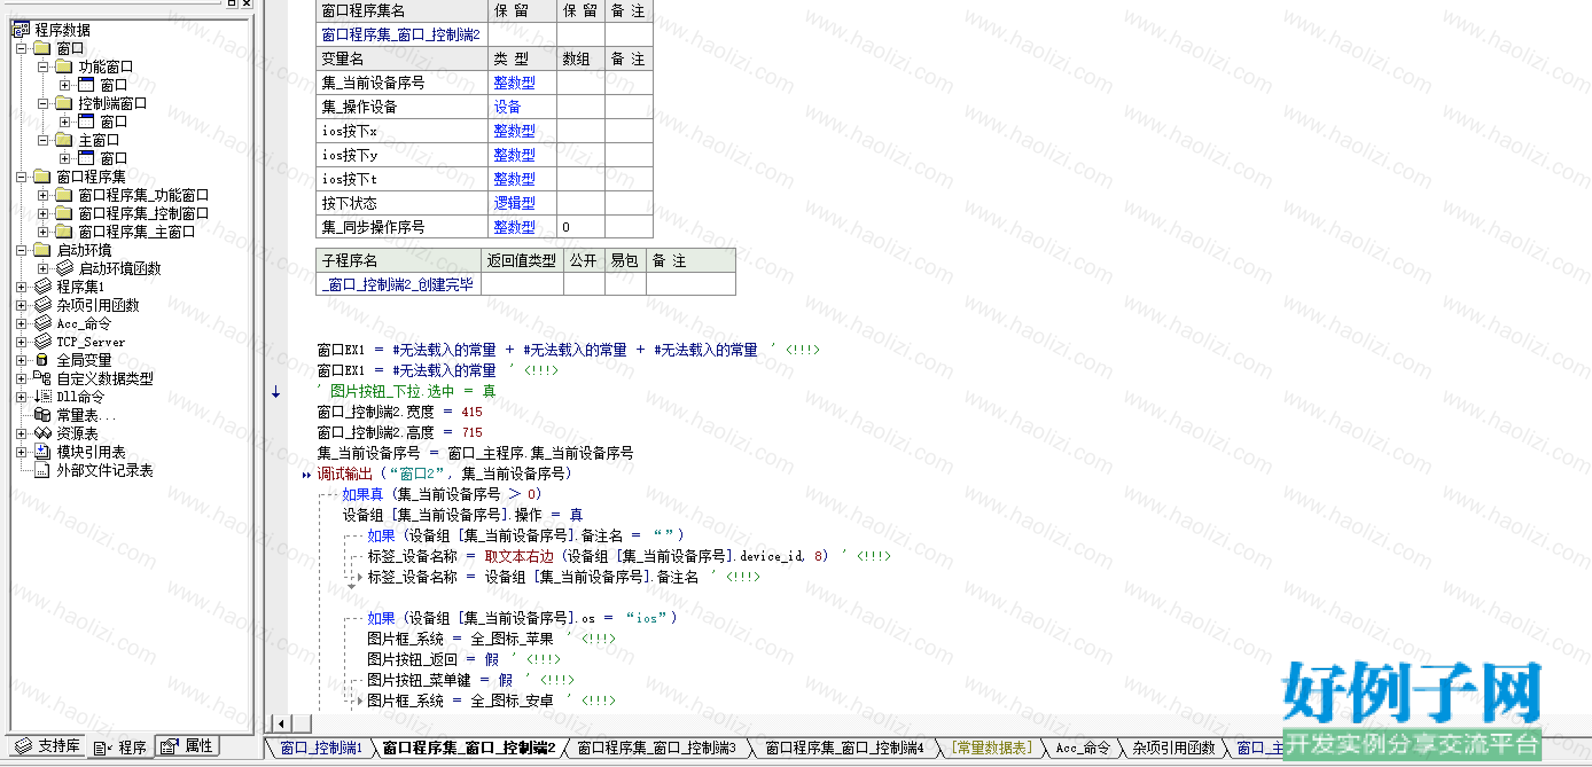Image resolution: width=1592 pixels, height=767 pixels.
Task: Click the 窗口程序集 folder icon
Action: click(42, 177)
